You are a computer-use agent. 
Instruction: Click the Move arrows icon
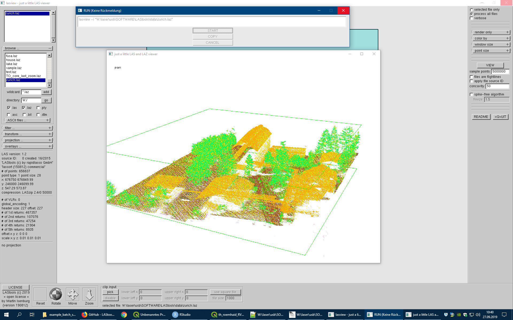[73, 294]
